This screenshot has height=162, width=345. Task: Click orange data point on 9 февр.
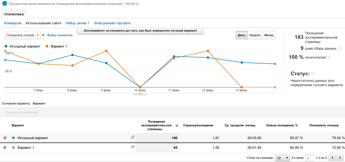pos(106,51)
